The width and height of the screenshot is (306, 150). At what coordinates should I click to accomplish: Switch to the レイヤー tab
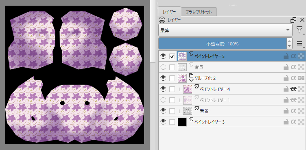point(169,12)
